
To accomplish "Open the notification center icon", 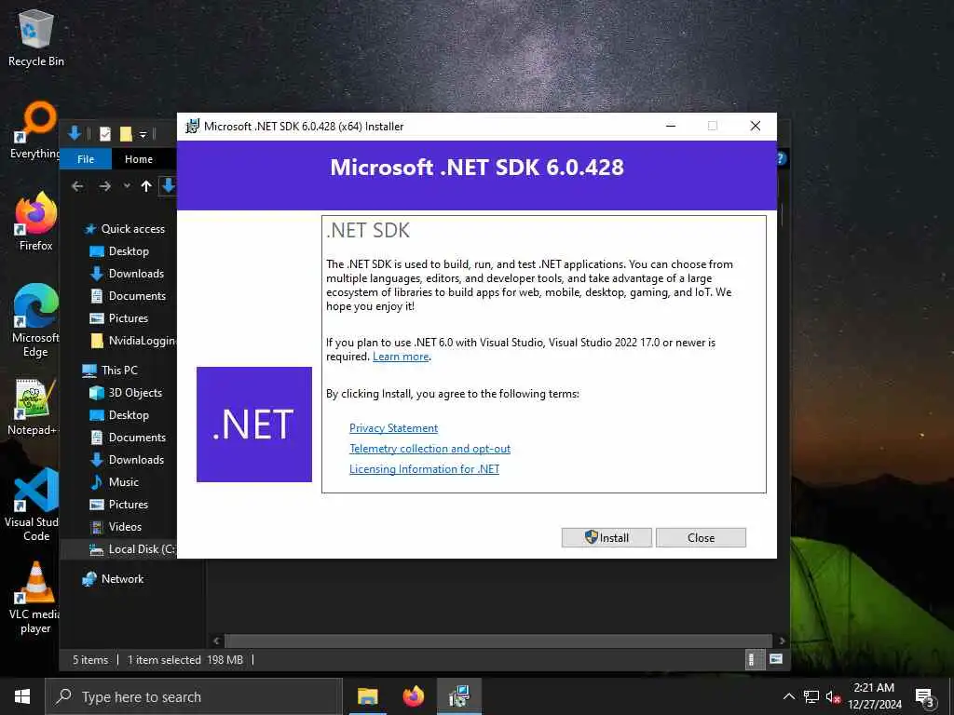I will pos(925,696).
